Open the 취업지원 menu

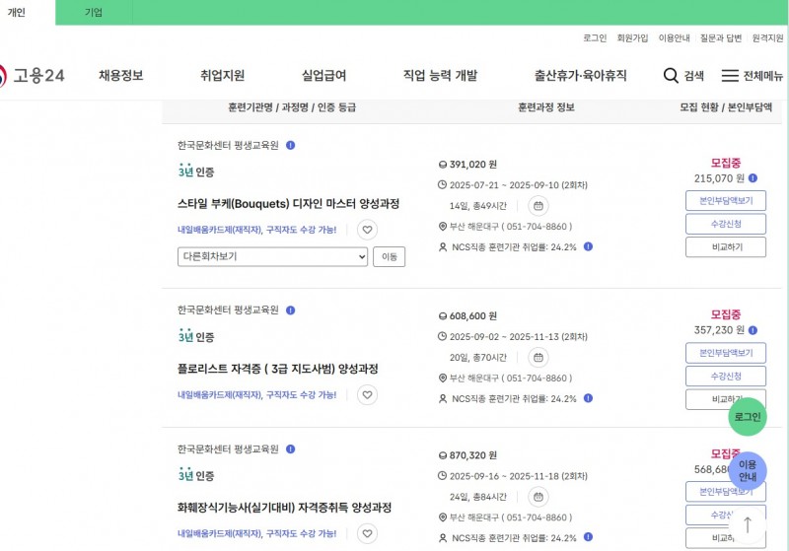coord(223,76)
